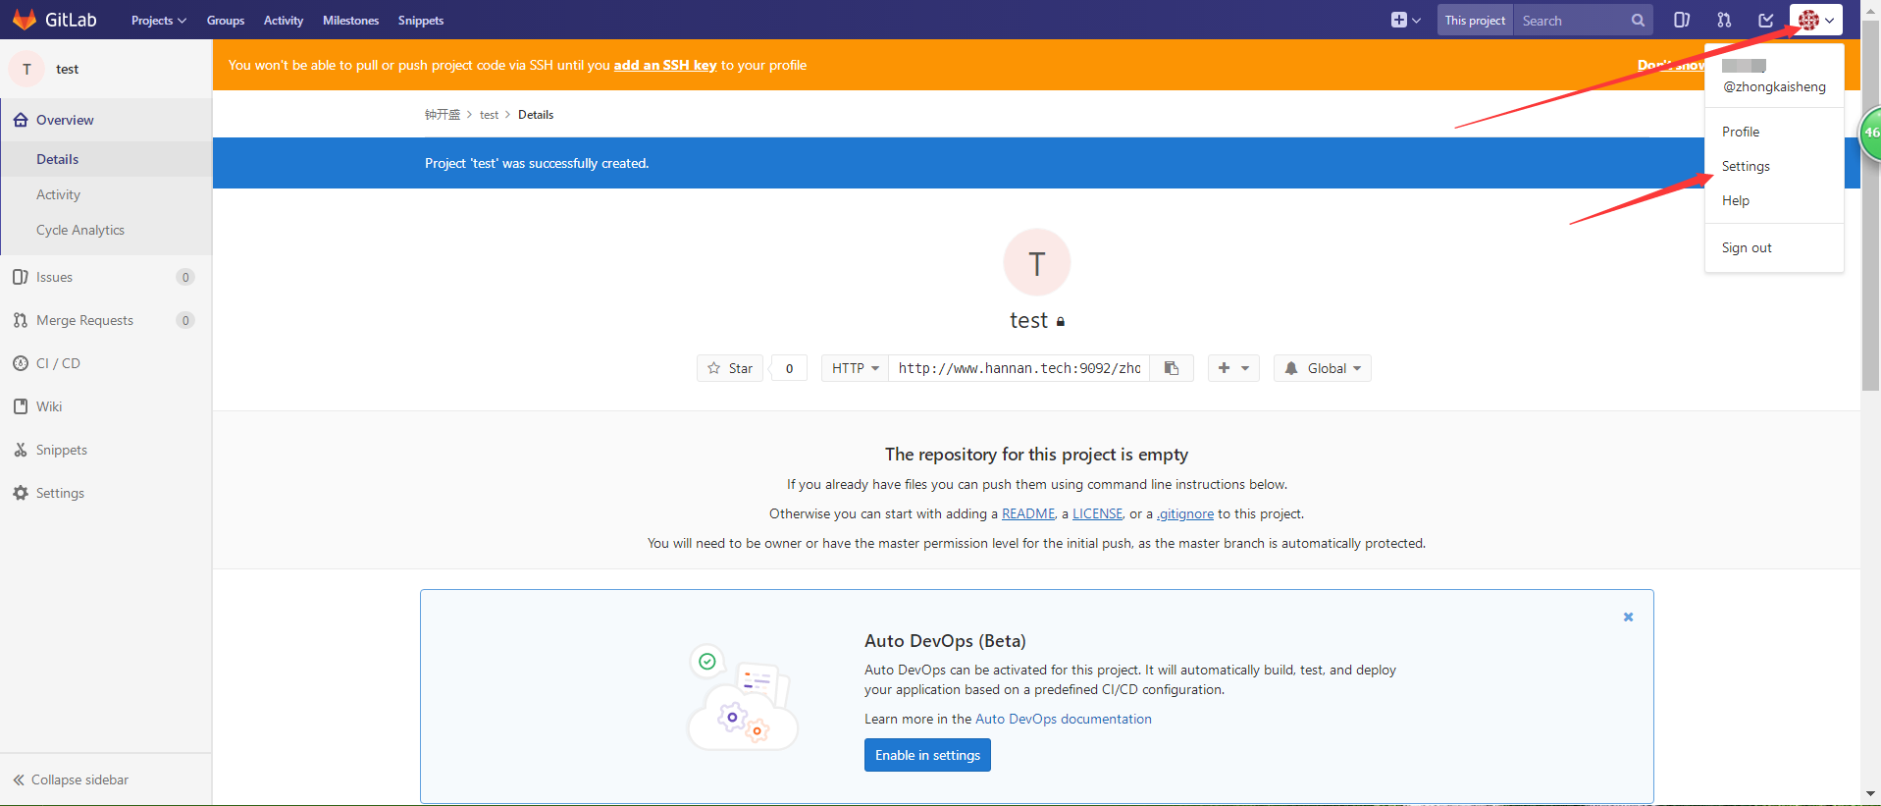
Task: Open the Todos checkmark icon
Action: tap(1766, 20)
